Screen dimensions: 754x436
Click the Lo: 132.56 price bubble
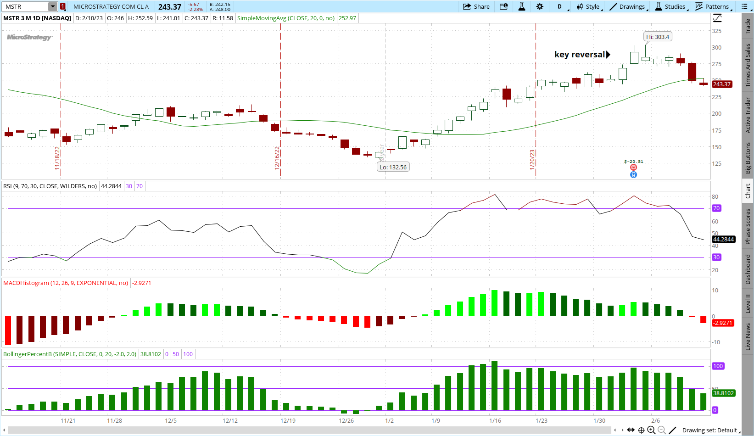click(x=393, y=167)
